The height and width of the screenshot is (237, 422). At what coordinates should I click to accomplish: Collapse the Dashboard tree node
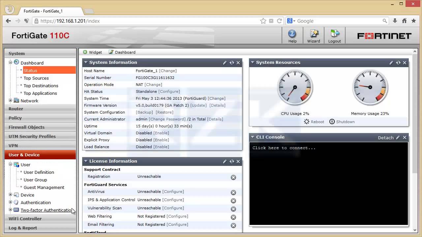(x=10, y=62)
